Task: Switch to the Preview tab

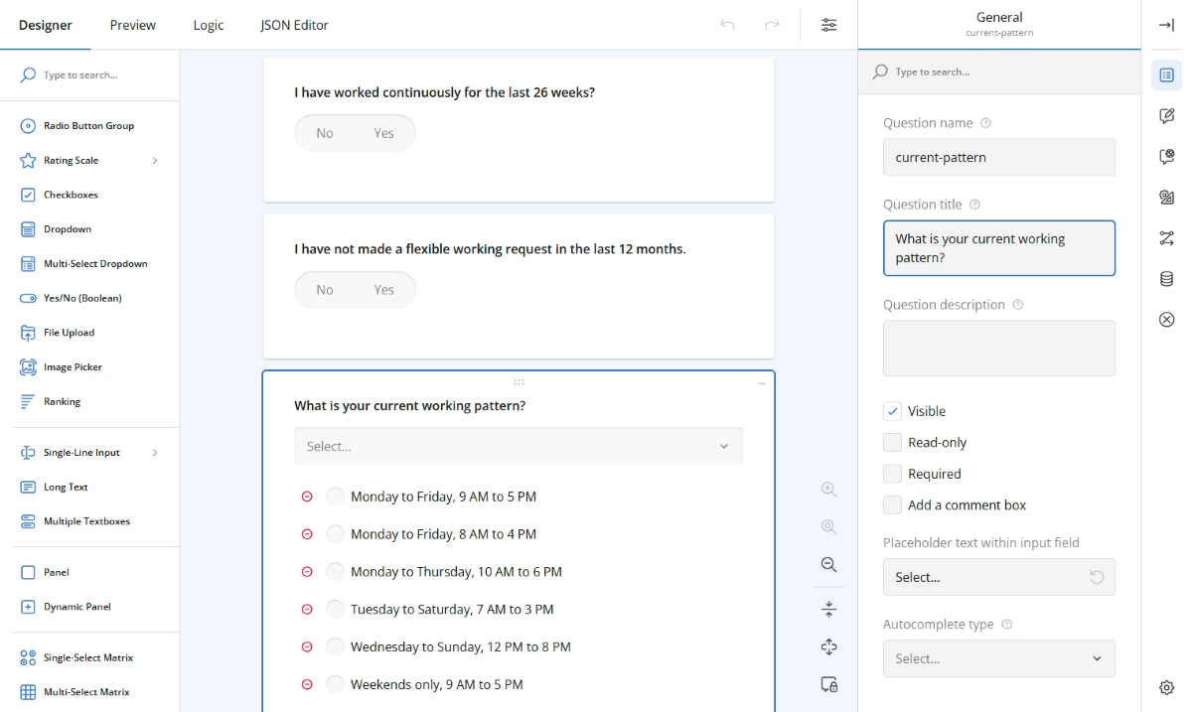Action: [133, 25]
